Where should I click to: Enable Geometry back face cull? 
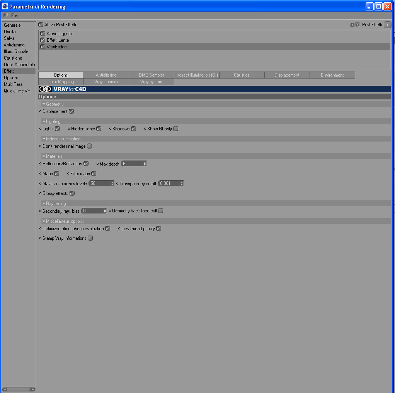pos(160,210)
